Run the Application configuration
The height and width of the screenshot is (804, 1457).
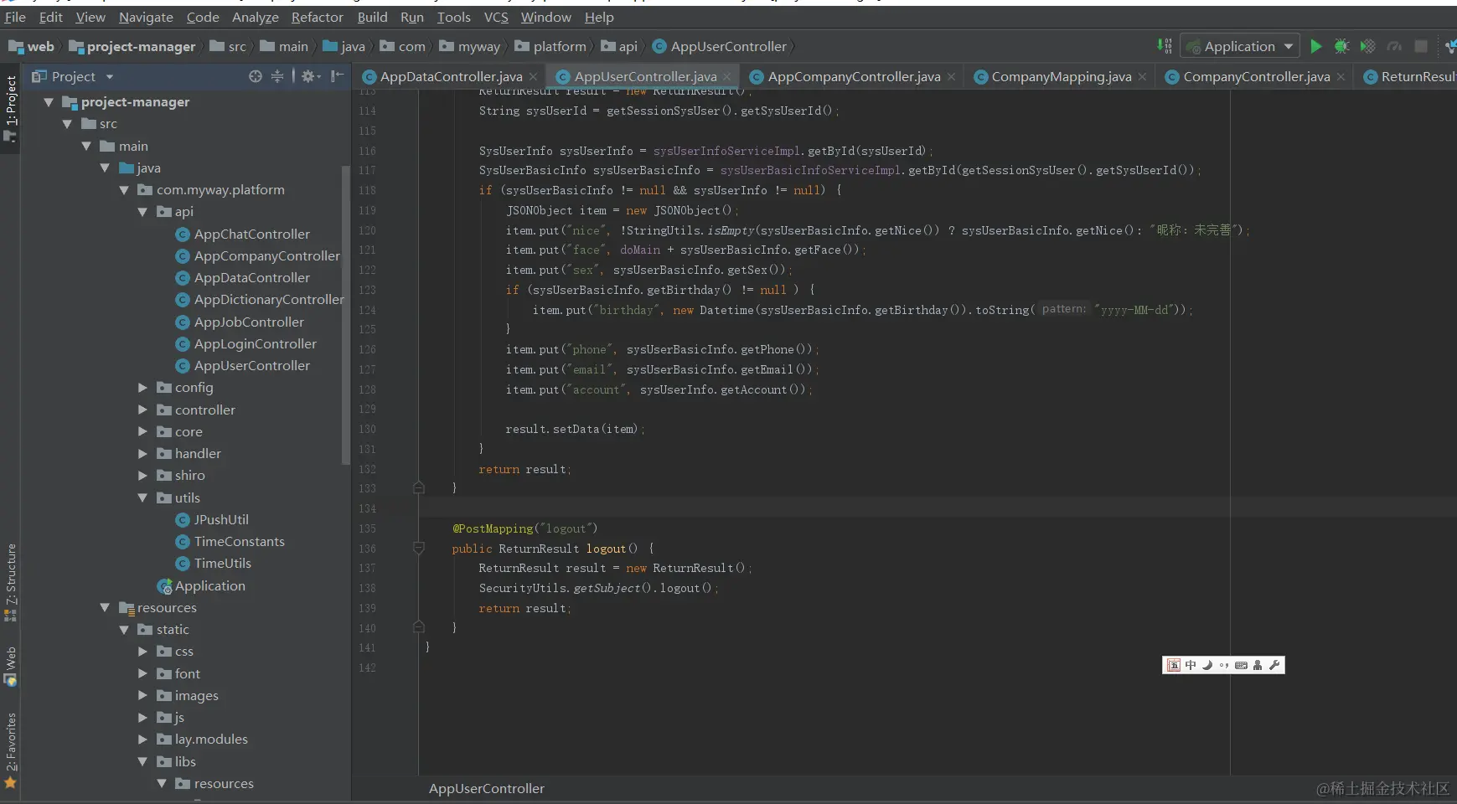tap(1316, 46)
